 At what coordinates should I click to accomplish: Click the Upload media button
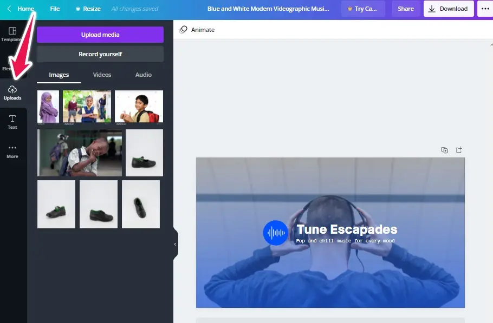tap(100, 35)
